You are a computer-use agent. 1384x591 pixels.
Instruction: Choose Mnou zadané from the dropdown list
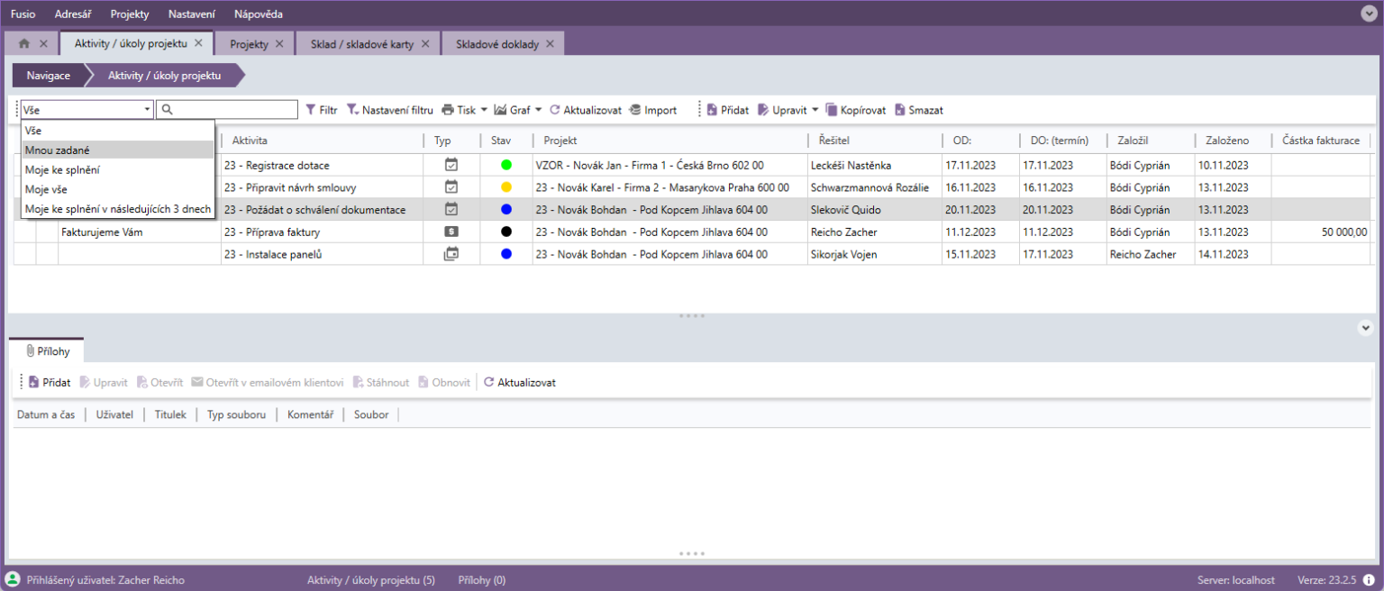[118, 150]
